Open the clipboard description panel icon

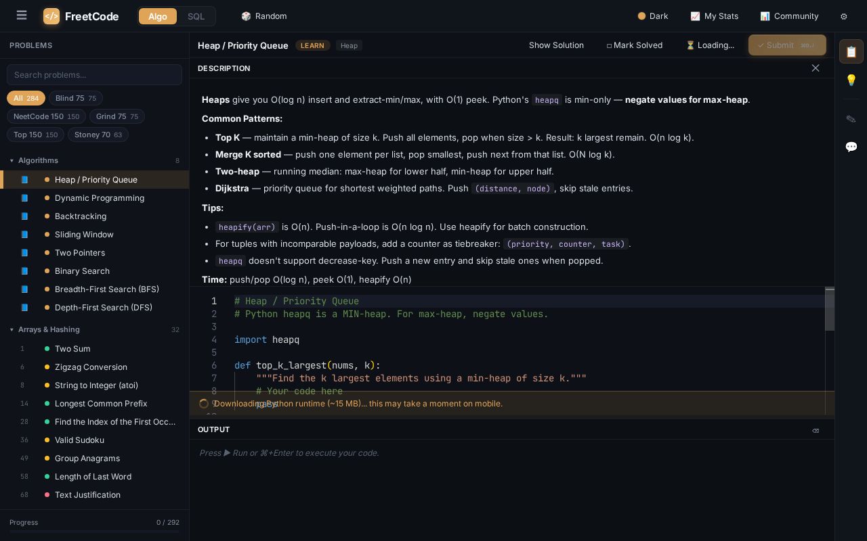coord(851,51)
